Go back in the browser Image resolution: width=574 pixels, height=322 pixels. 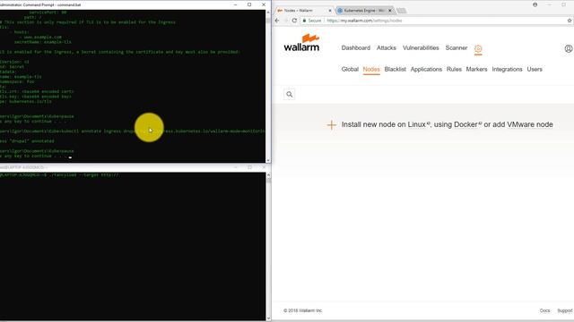pyautogui.click(x=277, y=21)
